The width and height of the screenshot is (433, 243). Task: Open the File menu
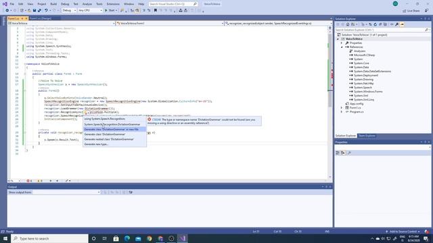coord(12,4)
